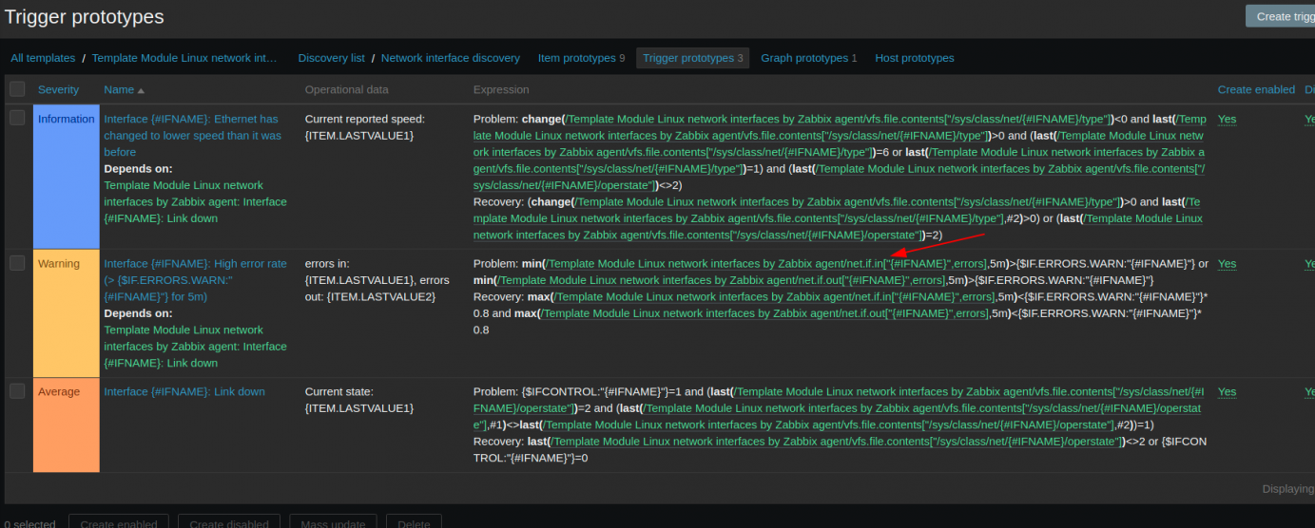Switch to Graph prototypes tab
The image size is (1315, 528).
803,58
